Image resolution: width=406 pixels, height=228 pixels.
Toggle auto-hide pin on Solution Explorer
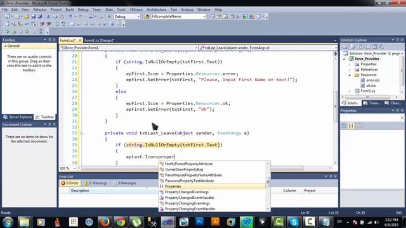[398, 40]
